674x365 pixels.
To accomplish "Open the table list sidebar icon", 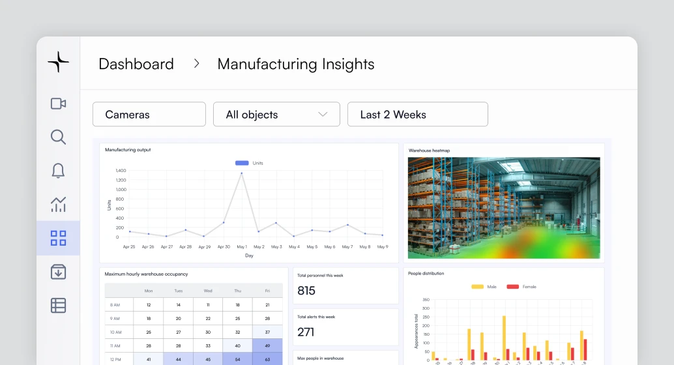I will pos(59,305).
